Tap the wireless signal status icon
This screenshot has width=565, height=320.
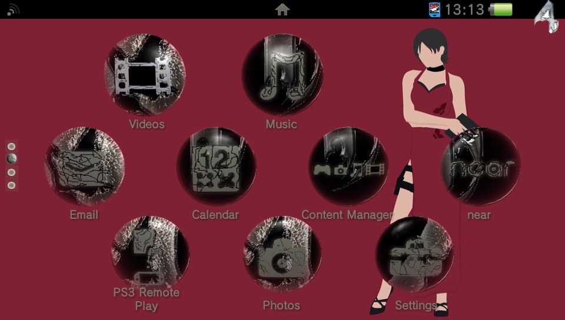[13, 10]
